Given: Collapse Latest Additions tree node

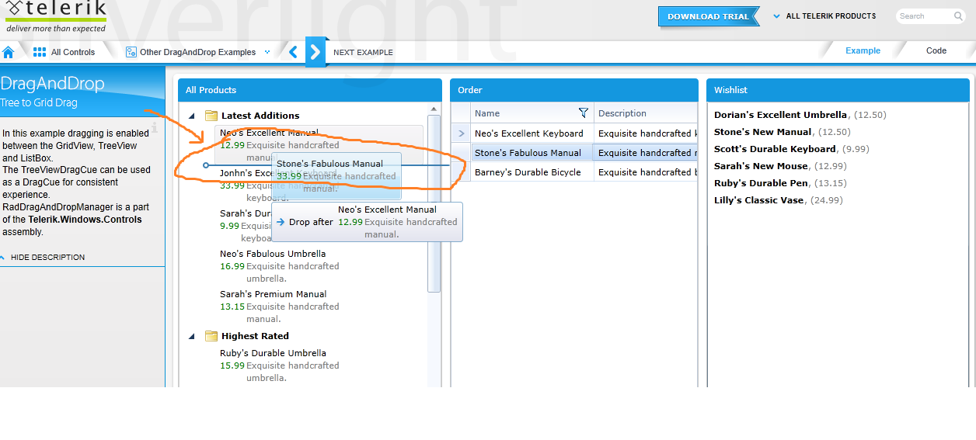Looking at the screenshot, I should click(x=192, y=116).
